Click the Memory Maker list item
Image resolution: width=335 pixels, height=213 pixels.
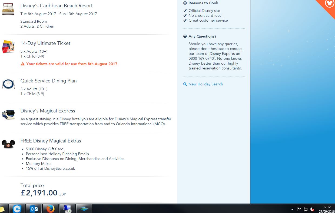tap(39, 164)
